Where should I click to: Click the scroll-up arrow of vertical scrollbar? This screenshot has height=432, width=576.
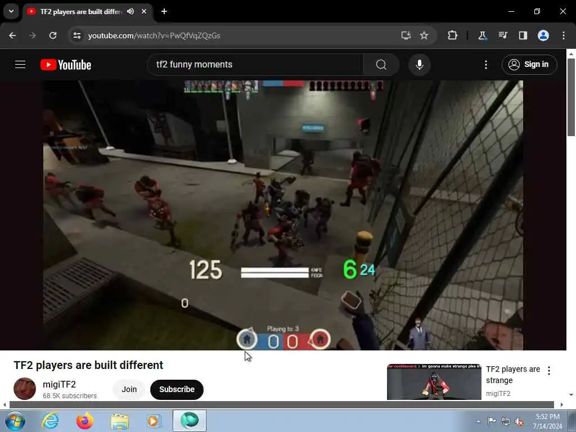point(571,53)
